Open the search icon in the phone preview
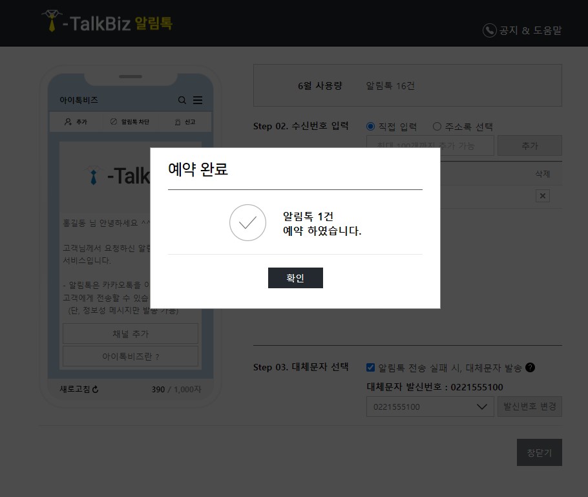This screenshot has height=497, width=588. (x=182, y=100)
